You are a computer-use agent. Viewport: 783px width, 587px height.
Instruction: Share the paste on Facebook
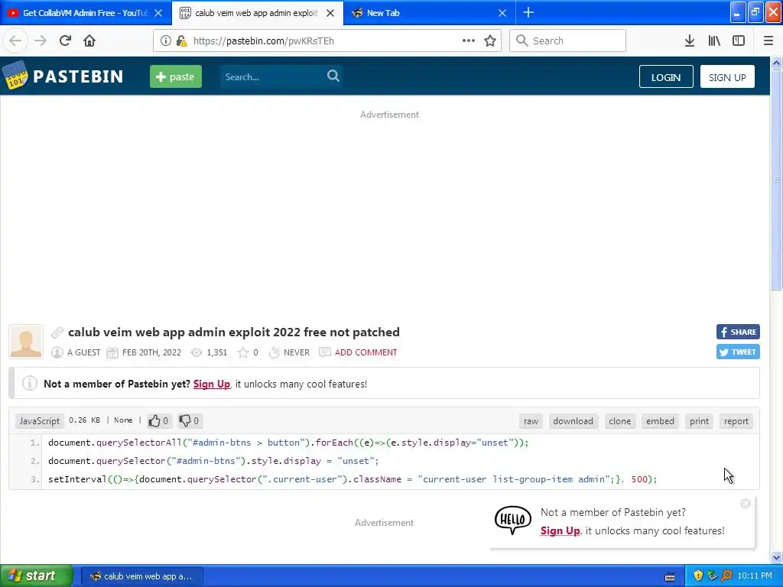[738, 332]
